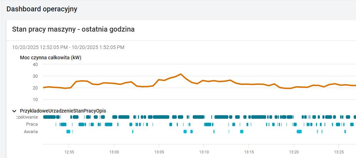Screen dimensions: 356x158
Task: Click the 13:15 time axis label
Action: 248,151
